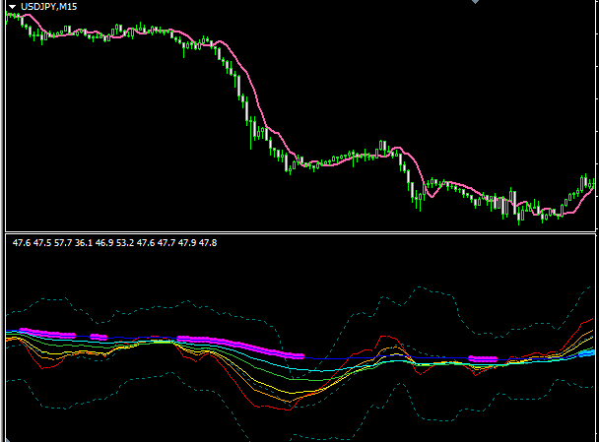Click the 53.2 indicator value

(125, 243)
